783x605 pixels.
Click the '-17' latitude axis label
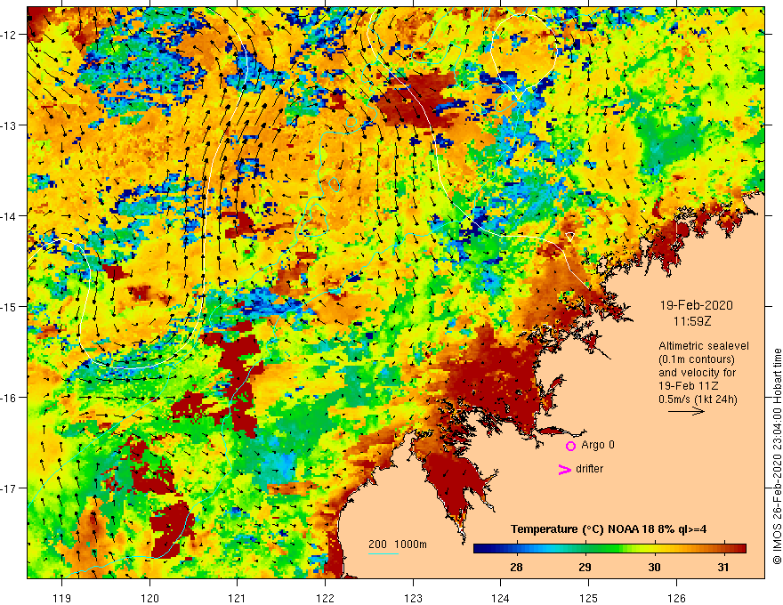[10, 488]
